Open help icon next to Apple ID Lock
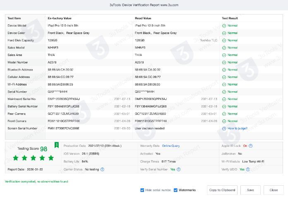The width and height of the screenshot is (288, 199). [x=250, y=146]
